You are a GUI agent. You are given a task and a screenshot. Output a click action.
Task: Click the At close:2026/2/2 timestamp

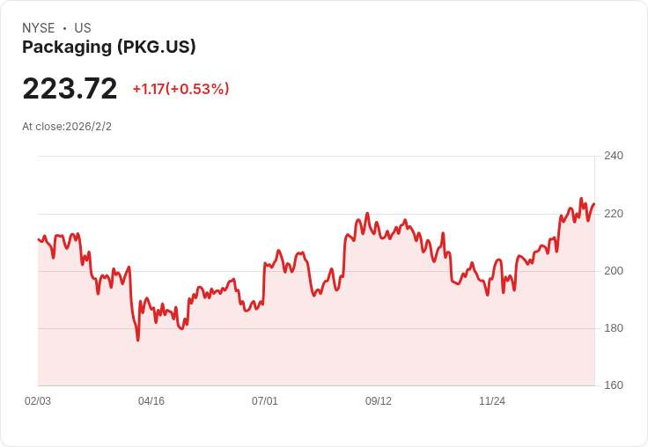pyautogui.click(x=67, y=127)
